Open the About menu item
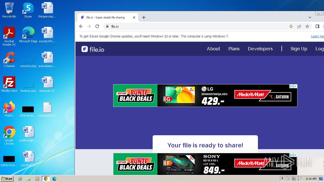The width and height of the screenshot is (324, 182). [213, 49]
